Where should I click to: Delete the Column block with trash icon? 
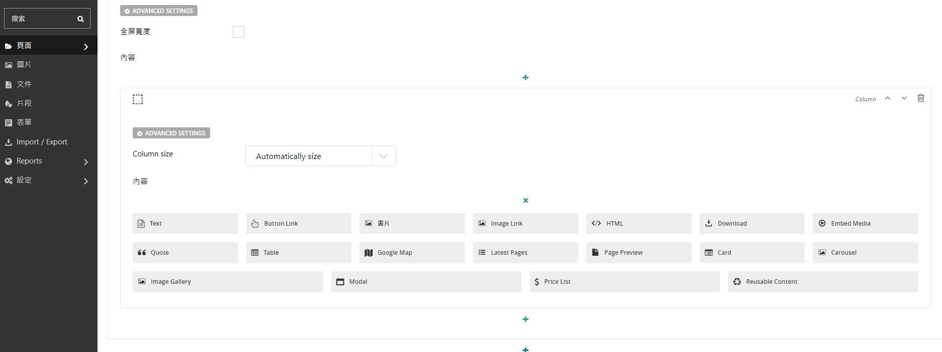click(921, 98)
